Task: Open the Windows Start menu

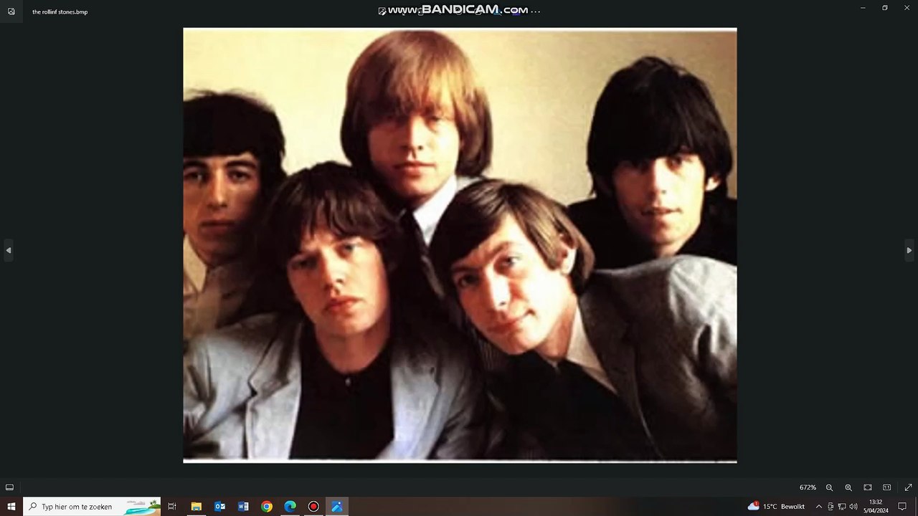Action: pos(11,507)
